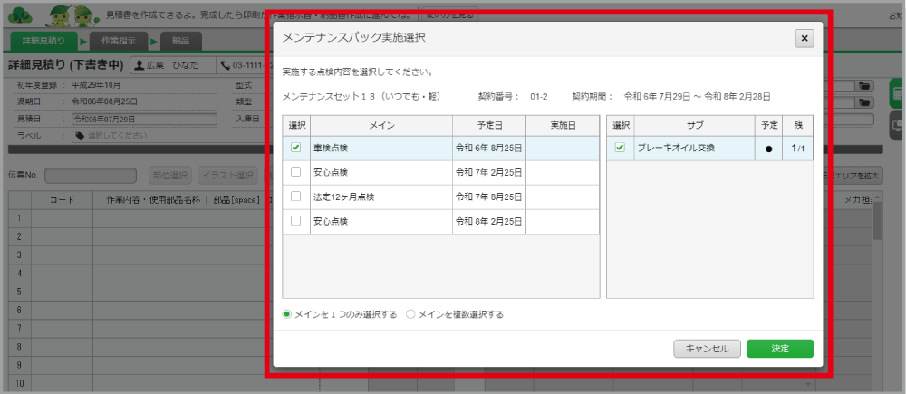Switch to 納品 tab in background window
This screenshot has width=906, height=394.
tap(181, 41)
